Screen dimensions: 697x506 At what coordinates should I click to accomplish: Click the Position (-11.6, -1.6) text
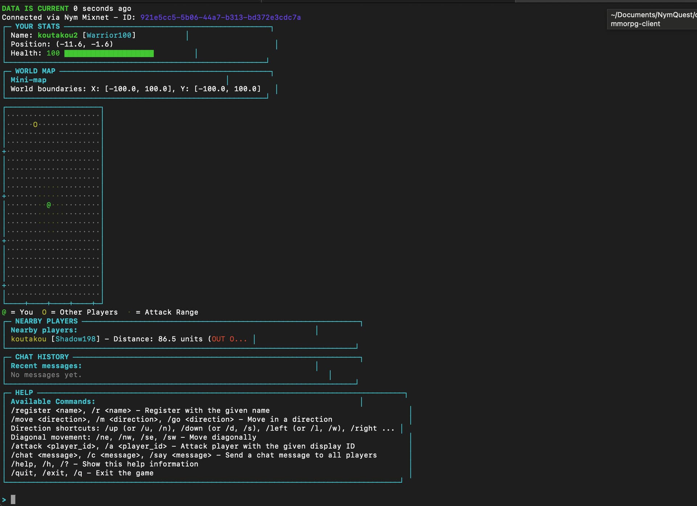tap(62, 44)
